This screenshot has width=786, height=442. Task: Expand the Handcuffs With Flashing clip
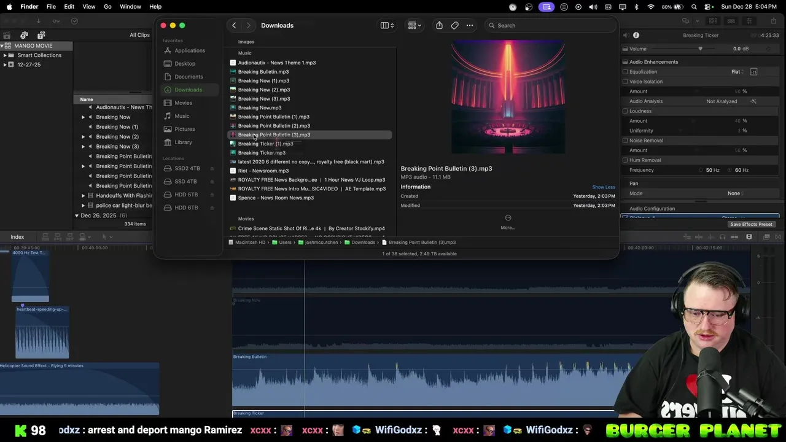click(84, 196)
